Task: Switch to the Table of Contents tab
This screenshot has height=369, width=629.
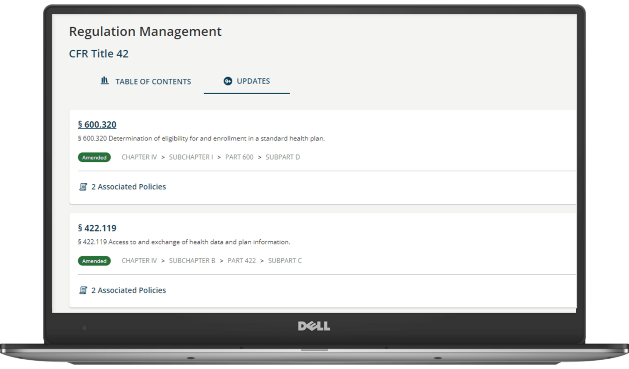Action: (153, 81)
